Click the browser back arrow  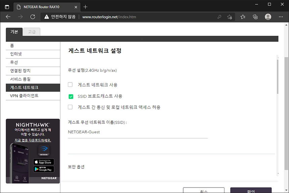click(x=8, y=17)
